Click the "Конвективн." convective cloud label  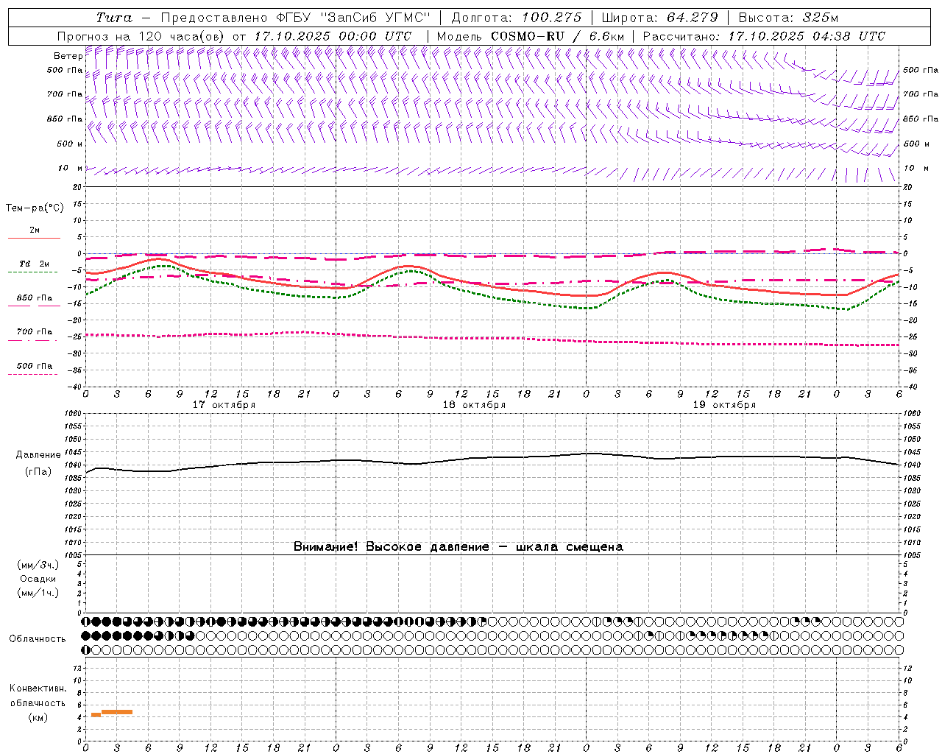click(38, 688)
